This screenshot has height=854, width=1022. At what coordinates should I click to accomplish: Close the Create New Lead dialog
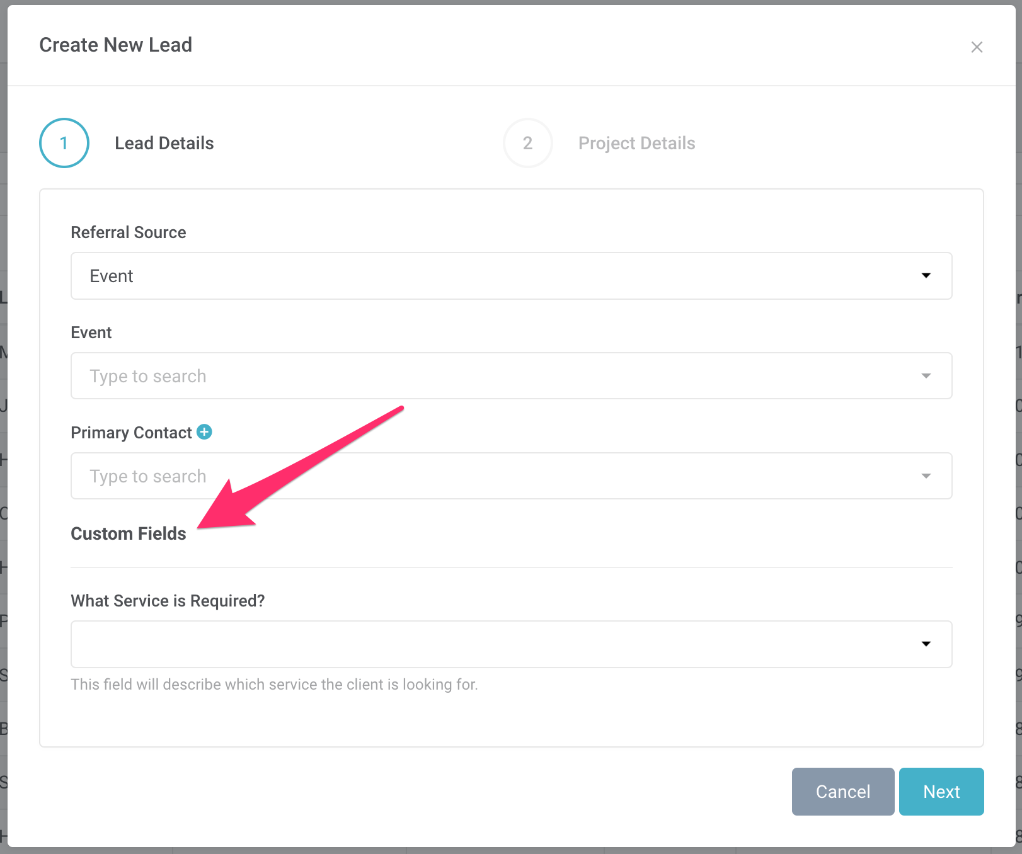click(977, 47)
